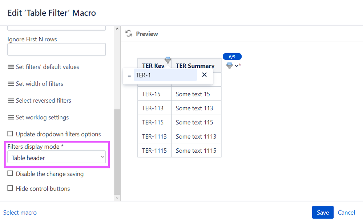363x222 pixels.
Task: Open the Ignore First N rows field
Action: tap(56, 49)
